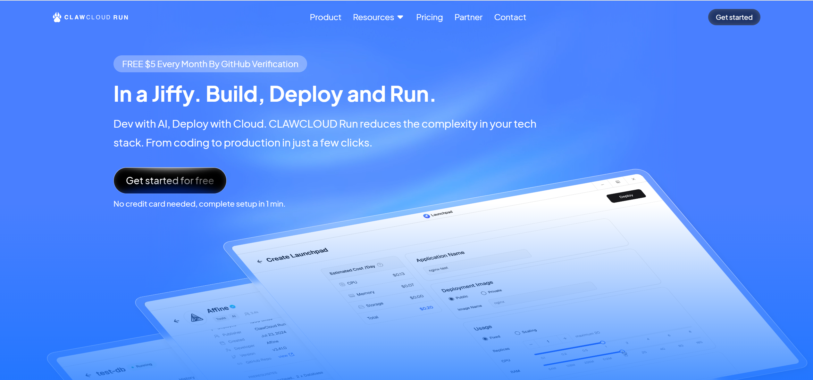Open the Contact page
This screenshot has height=380, width=813.
point(510,17)
